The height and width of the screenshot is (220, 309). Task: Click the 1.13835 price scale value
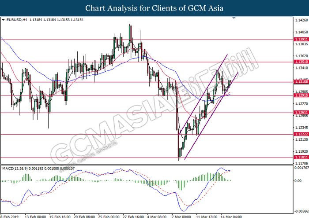pyautogui.click(x=301, y=44)
